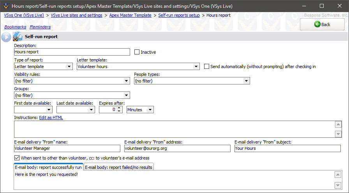Click Edit as HTML link

tap(51, 118)
